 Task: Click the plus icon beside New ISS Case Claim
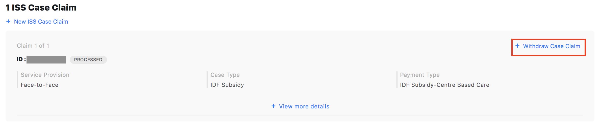tap(8, 22)
